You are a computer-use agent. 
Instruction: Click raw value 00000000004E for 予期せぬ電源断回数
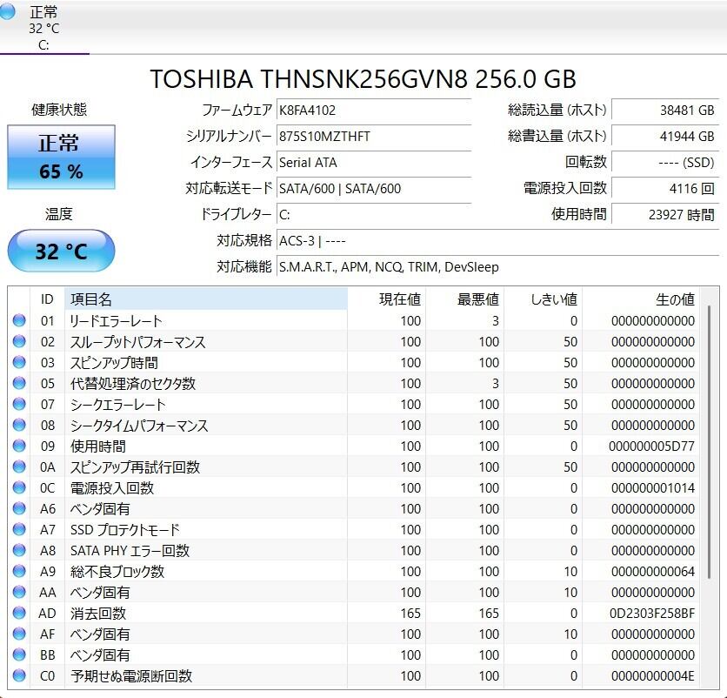pyautogui.click(x=653, y=675)
